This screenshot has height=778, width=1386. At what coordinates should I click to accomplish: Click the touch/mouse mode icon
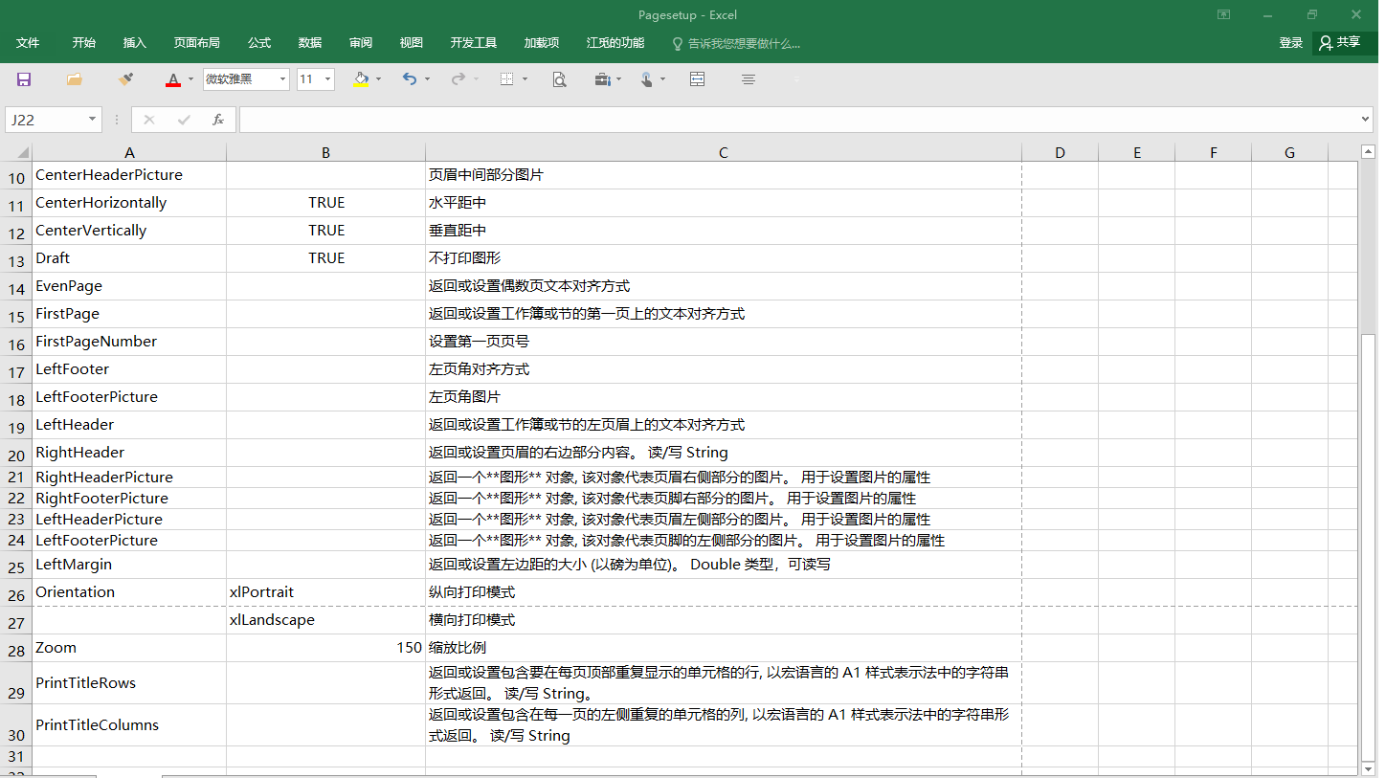[x=647, y=79]
